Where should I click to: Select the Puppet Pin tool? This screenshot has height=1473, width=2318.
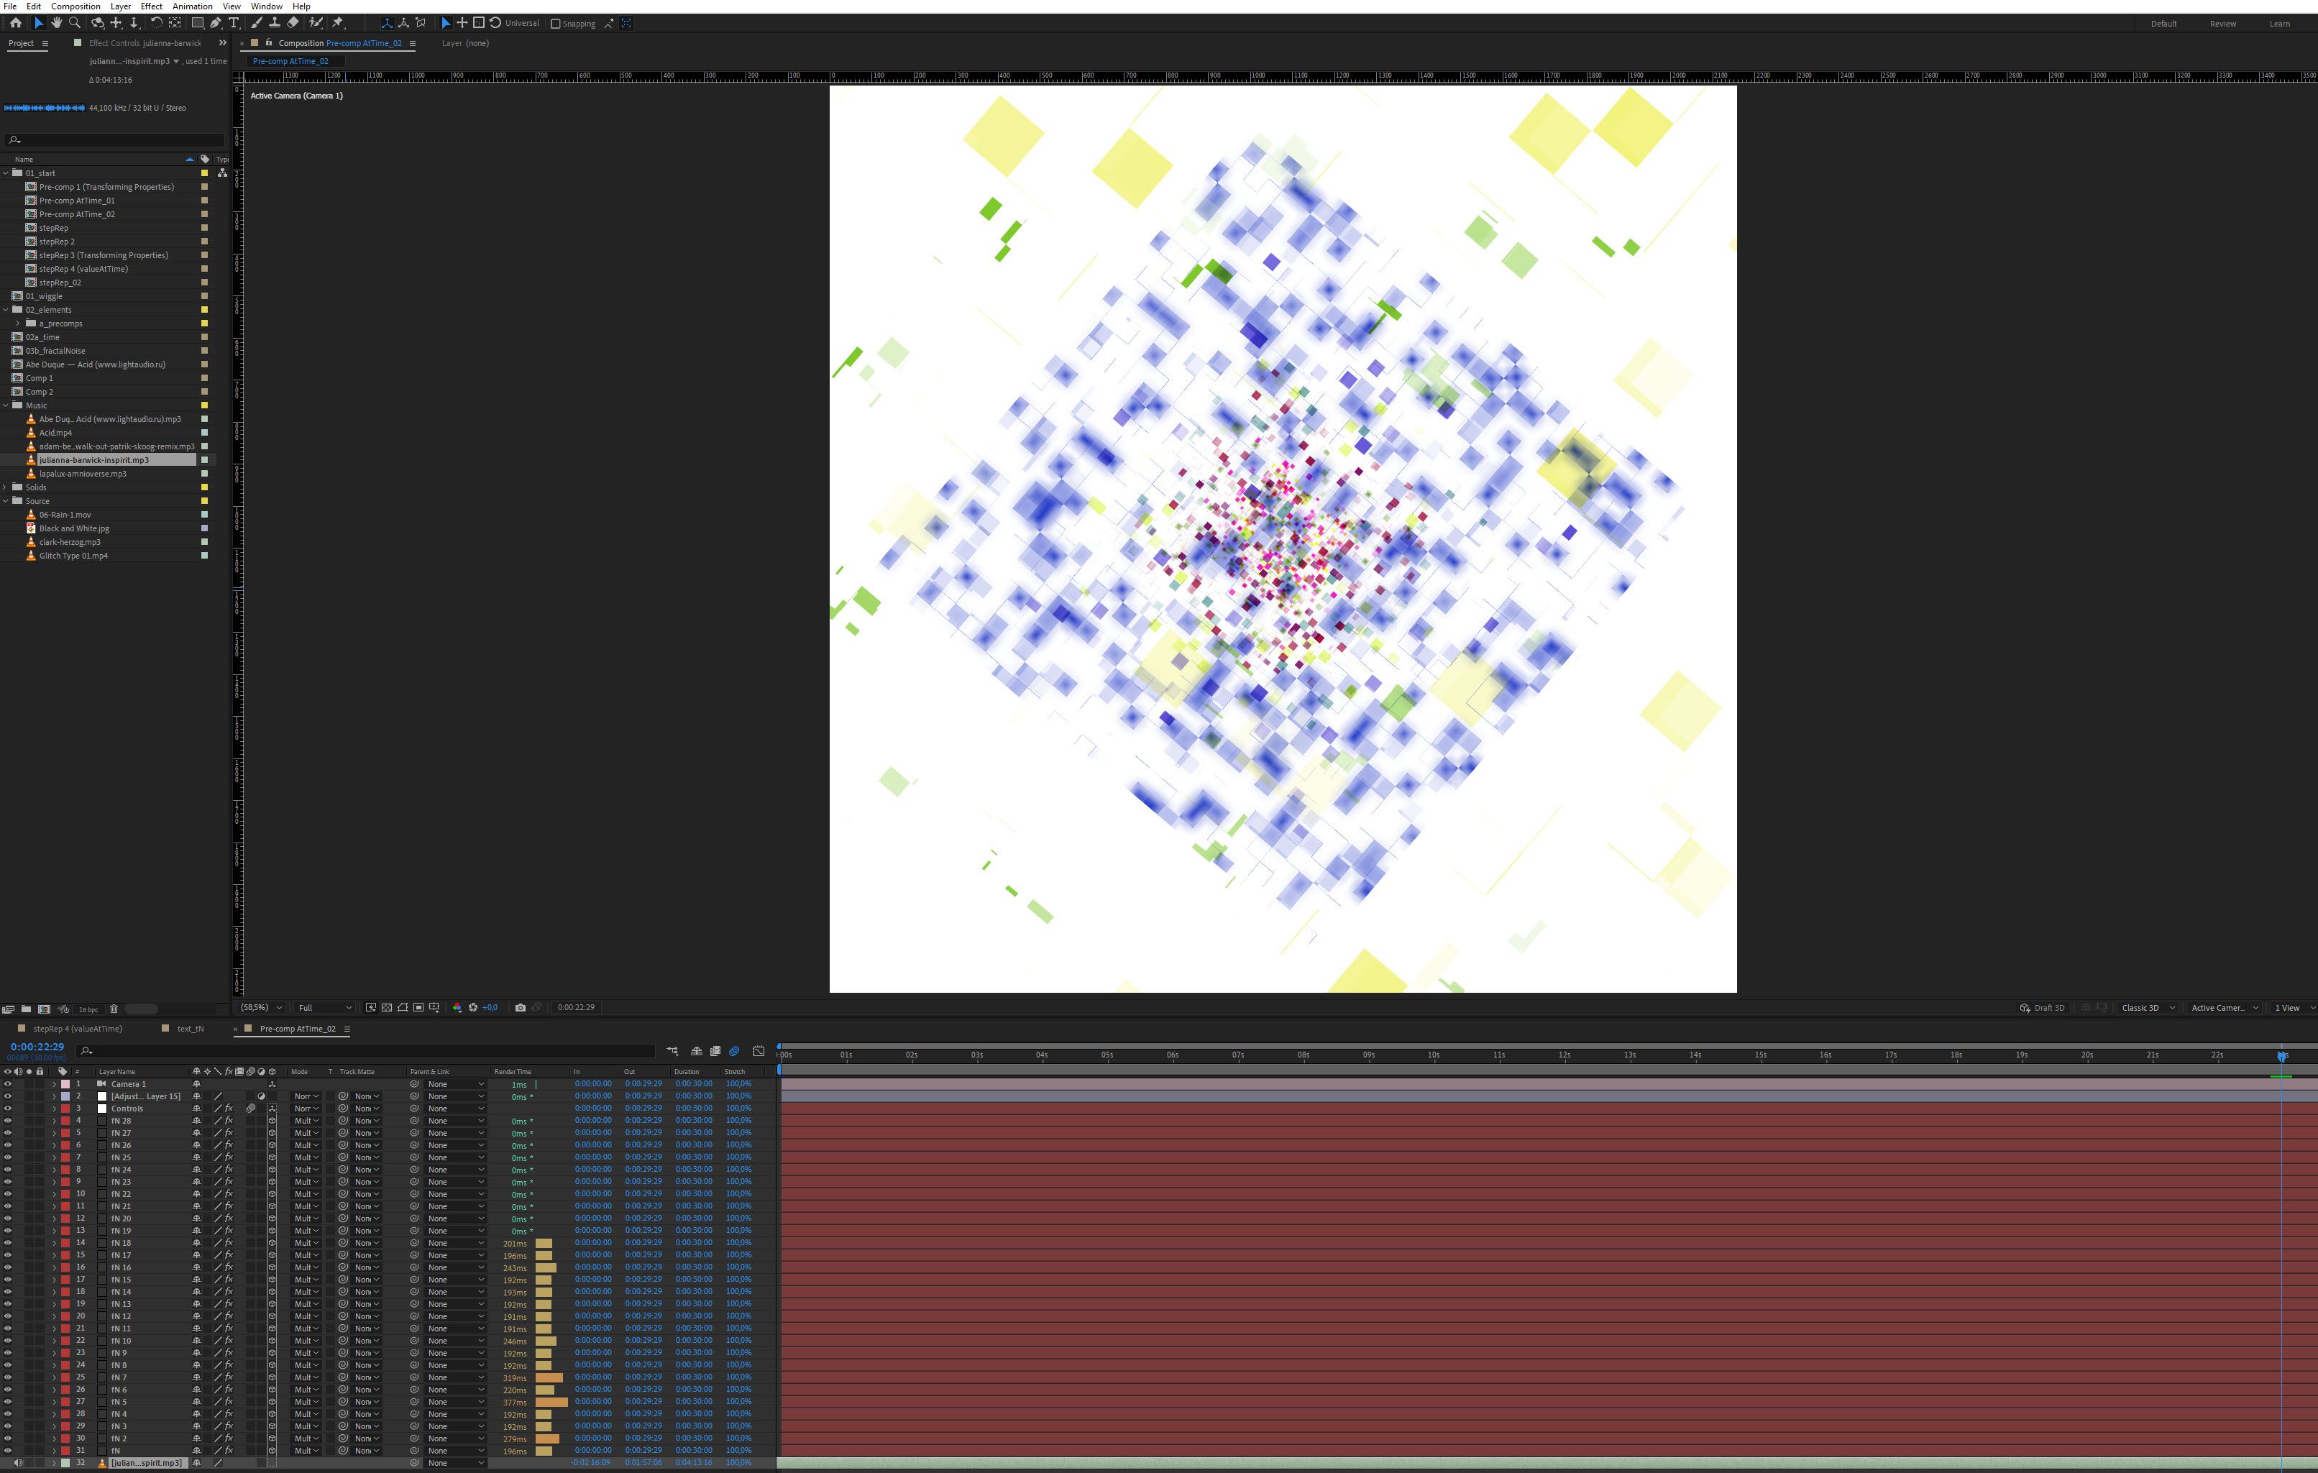[x=338, y=23]
